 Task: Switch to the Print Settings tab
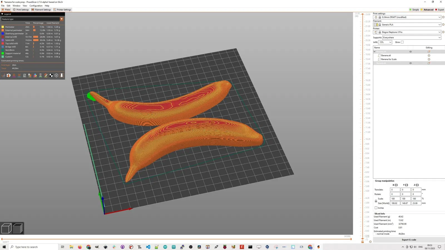pyautogui.click(x=21, y=10)
